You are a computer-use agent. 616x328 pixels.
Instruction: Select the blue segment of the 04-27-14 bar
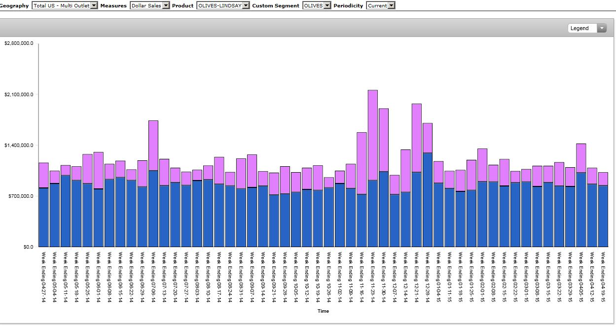click(43, 217)
